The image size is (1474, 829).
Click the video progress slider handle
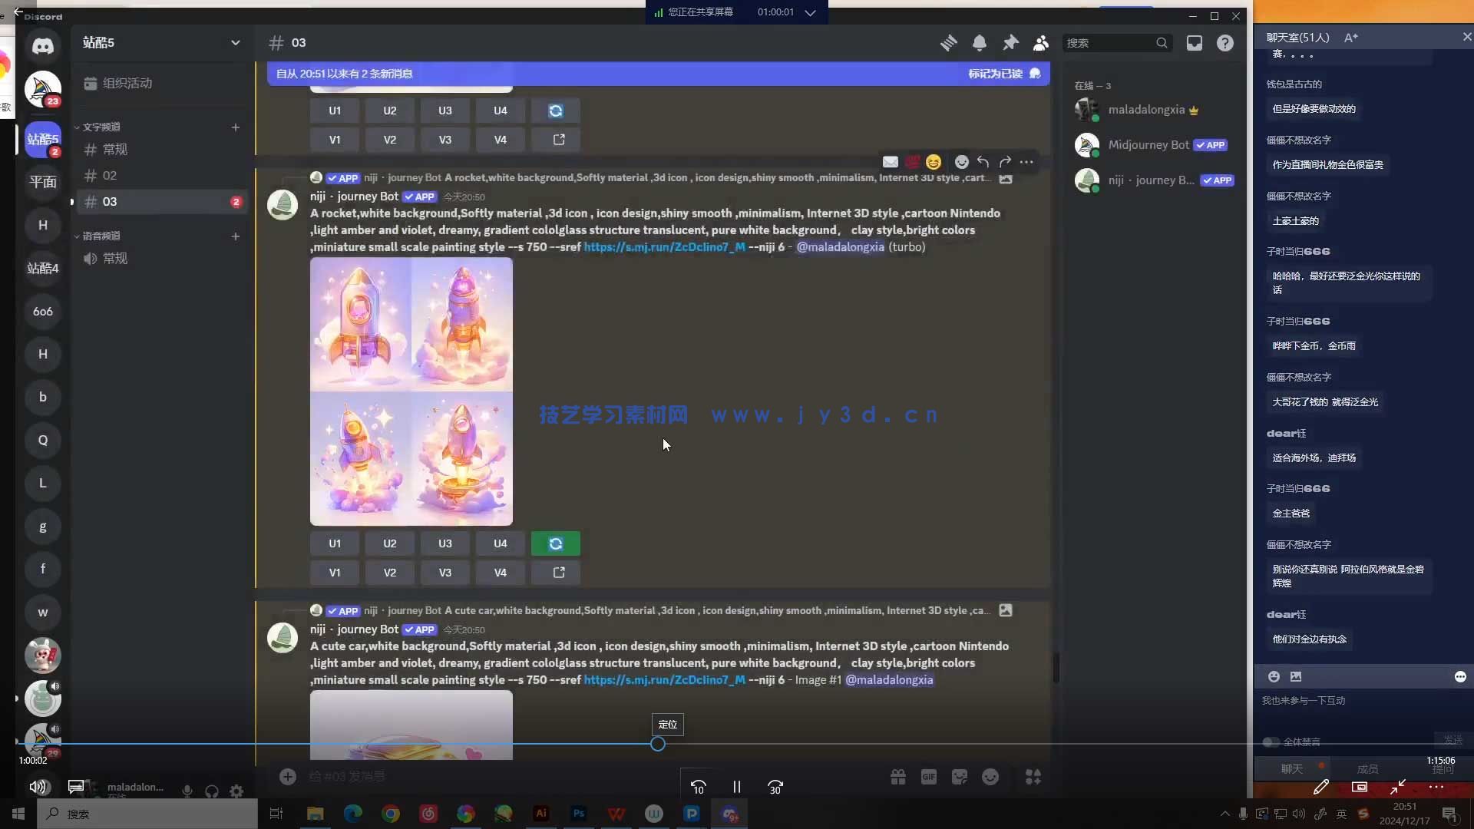pyautogui.click(x=658, y=744)
